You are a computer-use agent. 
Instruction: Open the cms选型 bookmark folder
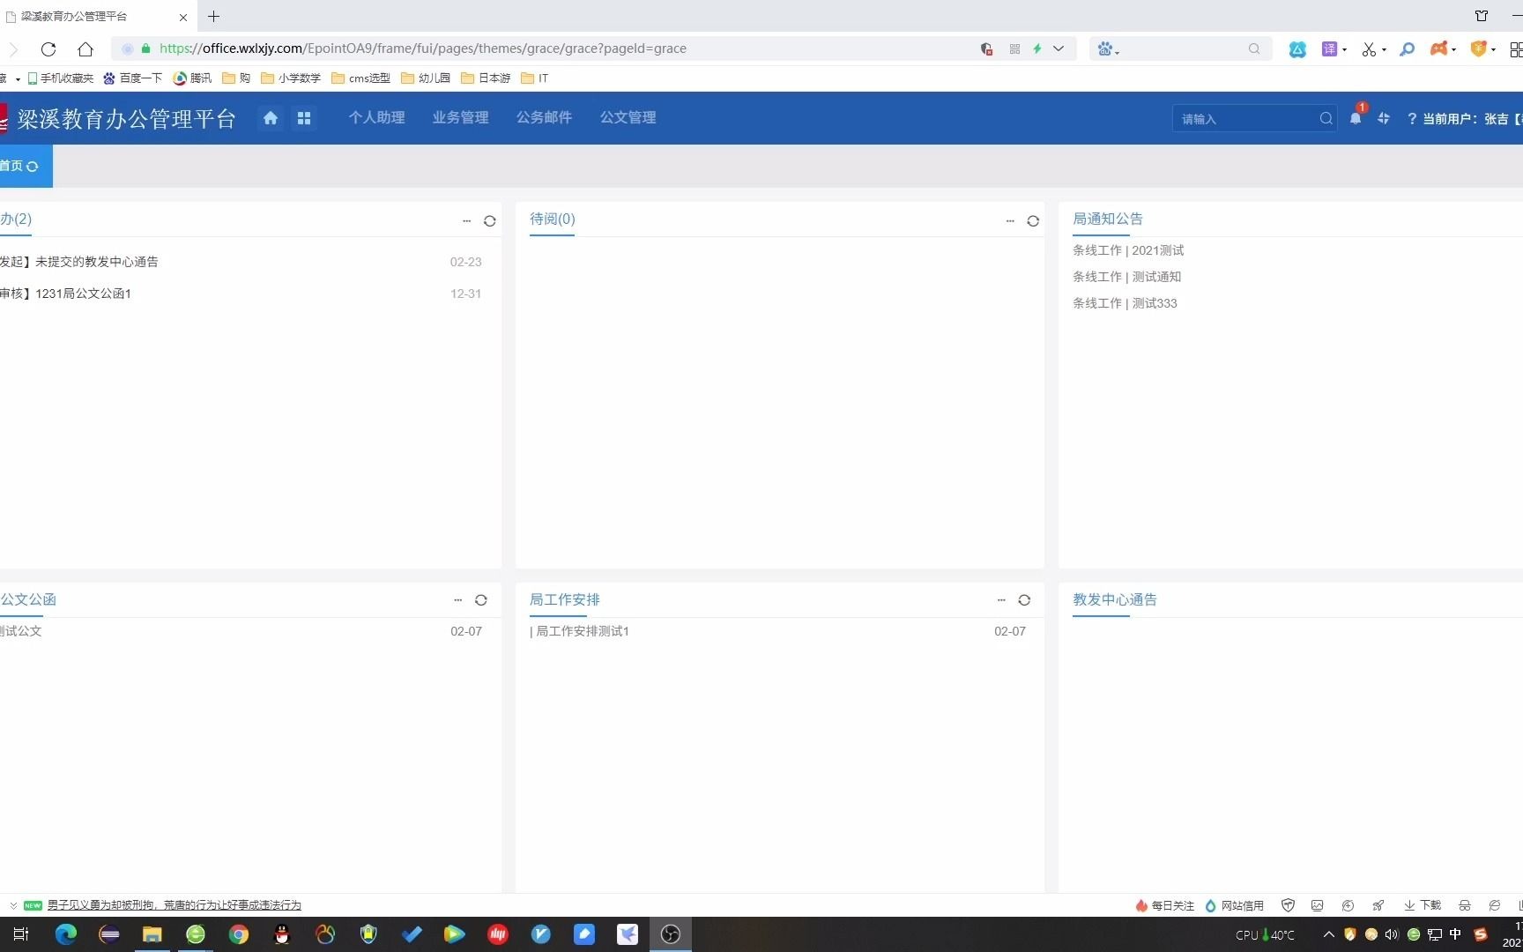360,78
